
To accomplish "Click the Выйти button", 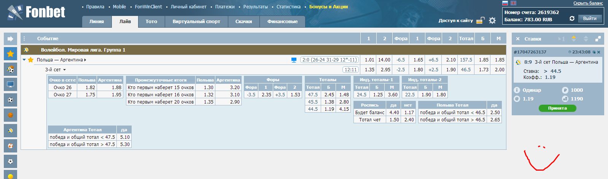I will [590, 19].
